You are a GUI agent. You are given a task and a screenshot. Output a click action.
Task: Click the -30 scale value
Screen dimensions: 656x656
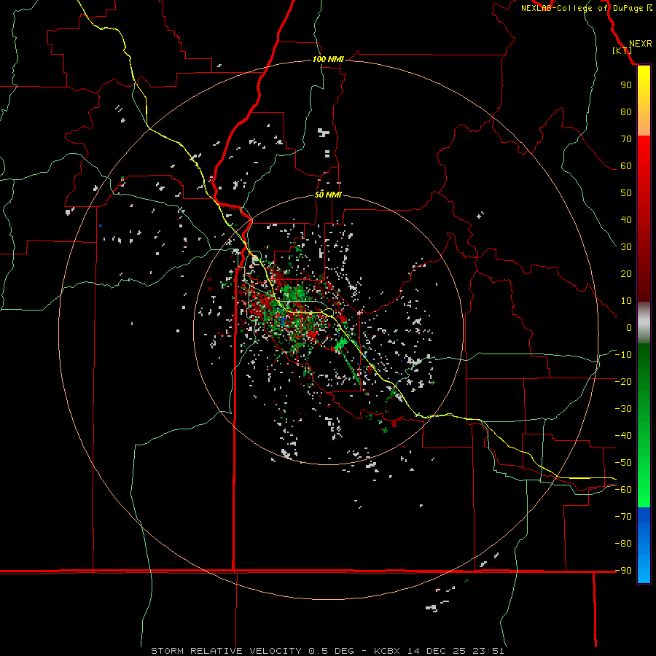tap(623, 409)
